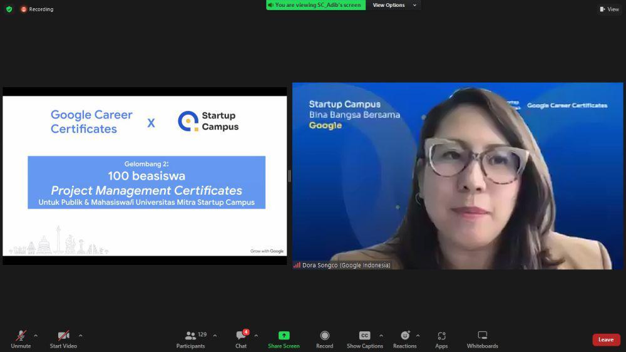Click the Recording indicator
The image size is (626, 352).
click(37, 9)
